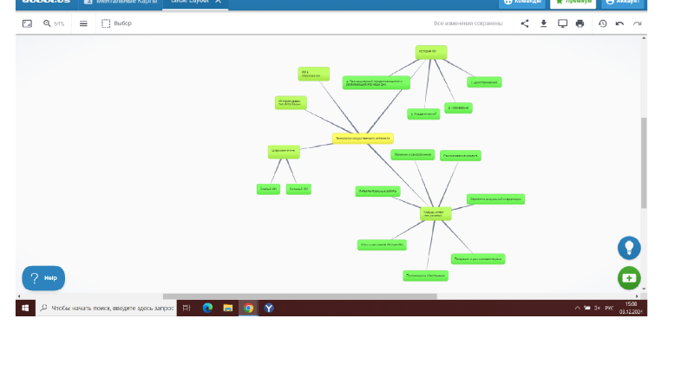The width and height of the screenshot is (694, 390).
Task: Click the undo arrow
Action: [x=619, y=23]
